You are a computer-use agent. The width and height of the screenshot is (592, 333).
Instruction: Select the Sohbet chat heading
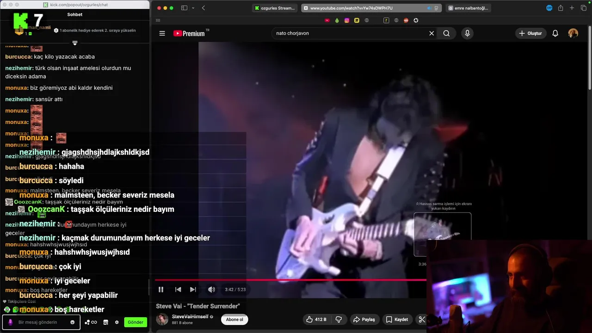(x=75, y=14)
